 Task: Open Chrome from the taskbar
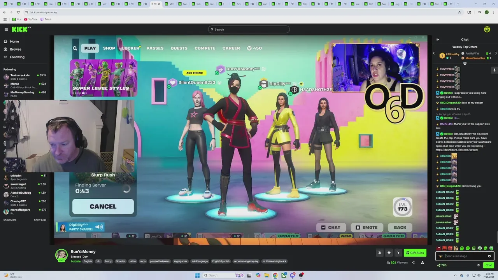(275, 275)
